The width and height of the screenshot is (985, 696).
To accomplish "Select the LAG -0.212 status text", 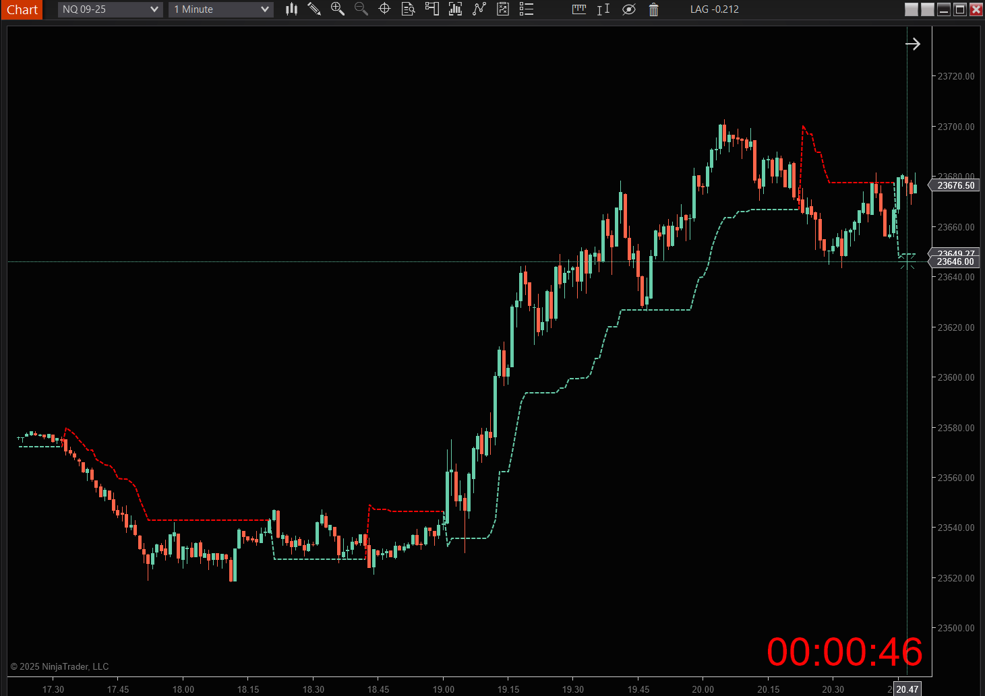I will (x=714, y=9).
